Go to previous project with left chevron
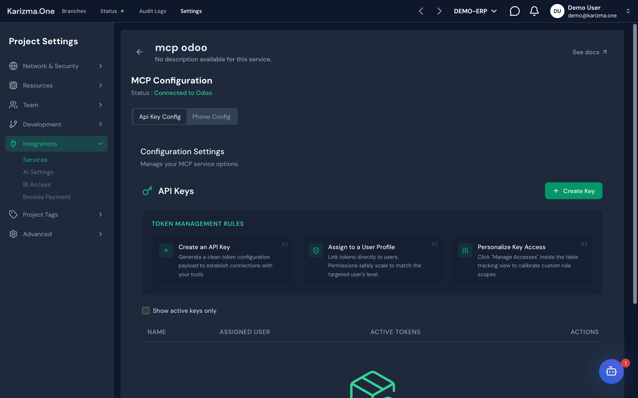Viewport: 638px width, 398px height. 421,11
